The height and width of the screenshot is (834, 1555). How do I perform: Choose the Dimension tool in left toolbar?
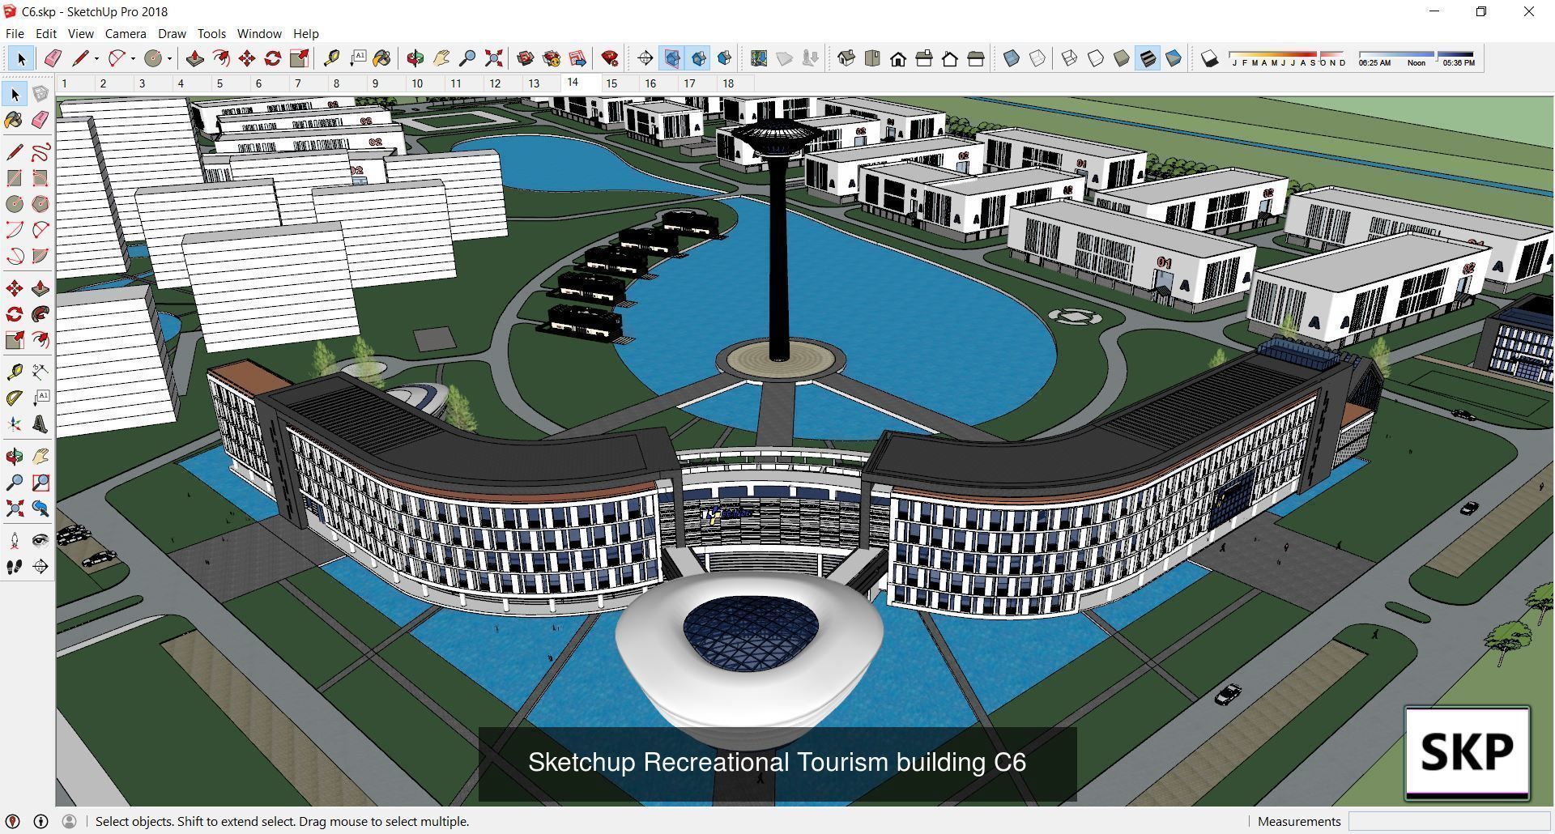tap(40, 372)
